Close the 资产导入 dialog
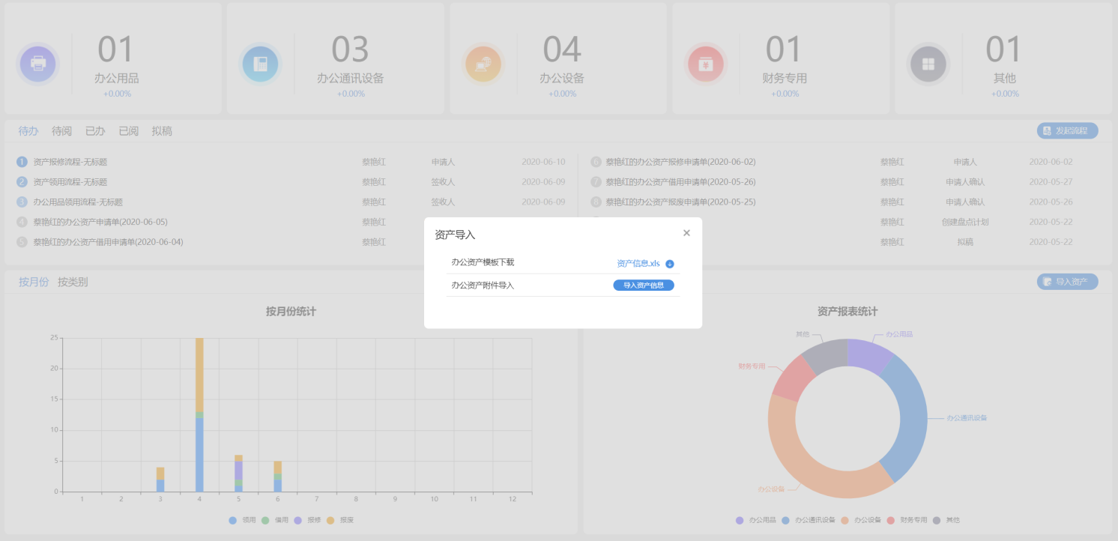1118x541 pixels. [686, 233]
